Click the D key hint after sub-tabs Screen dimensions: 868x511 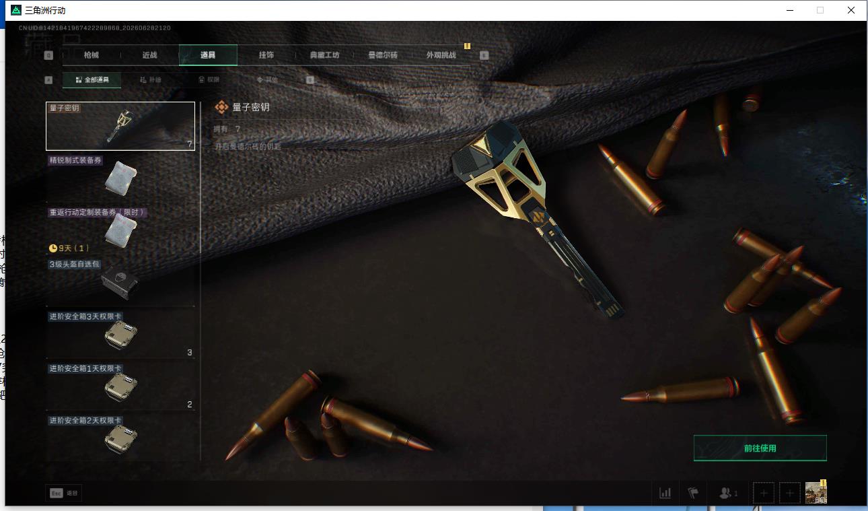click(x=310, y=79)
